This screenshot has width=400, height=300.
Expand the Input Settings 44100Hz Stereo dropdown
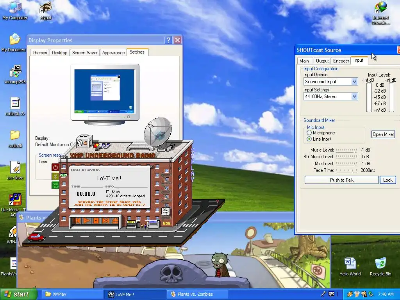click(x=354, y=96)
